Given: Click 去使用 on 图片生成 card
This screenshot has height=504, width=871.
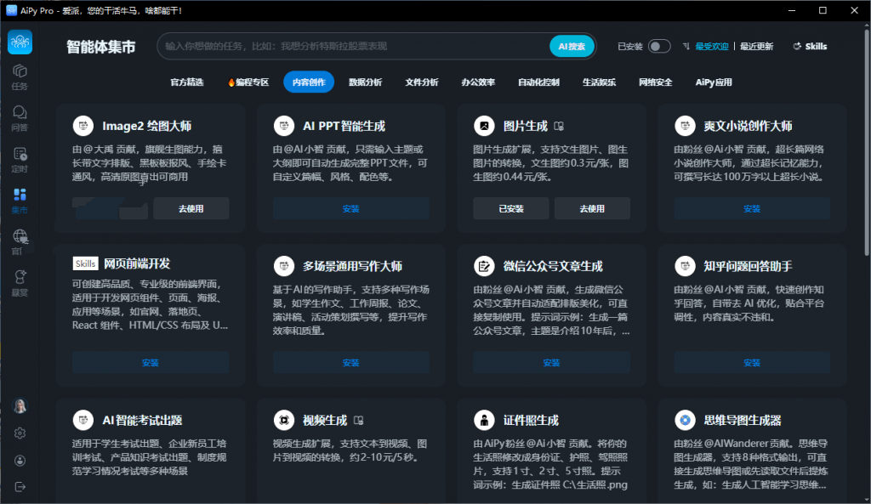Looking at the screenshot, I should (592, 209).
